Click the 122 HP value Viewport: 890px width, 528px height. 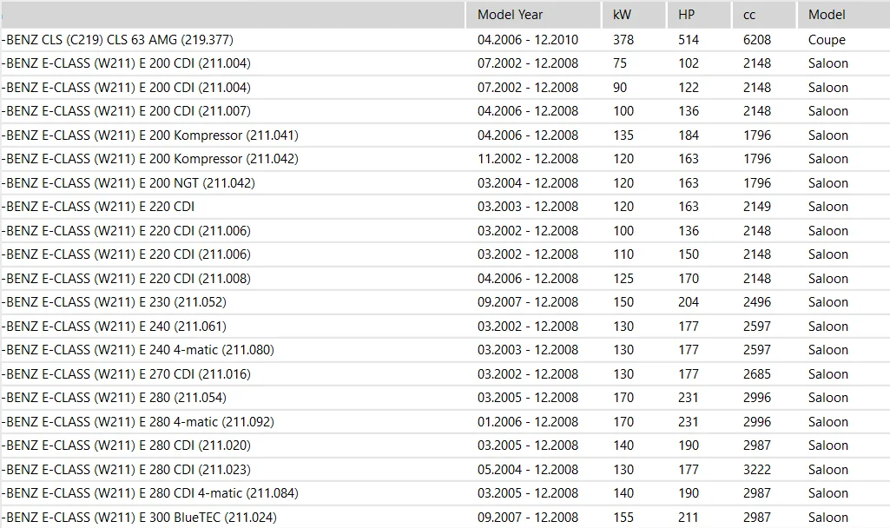(x=689, y=88)
